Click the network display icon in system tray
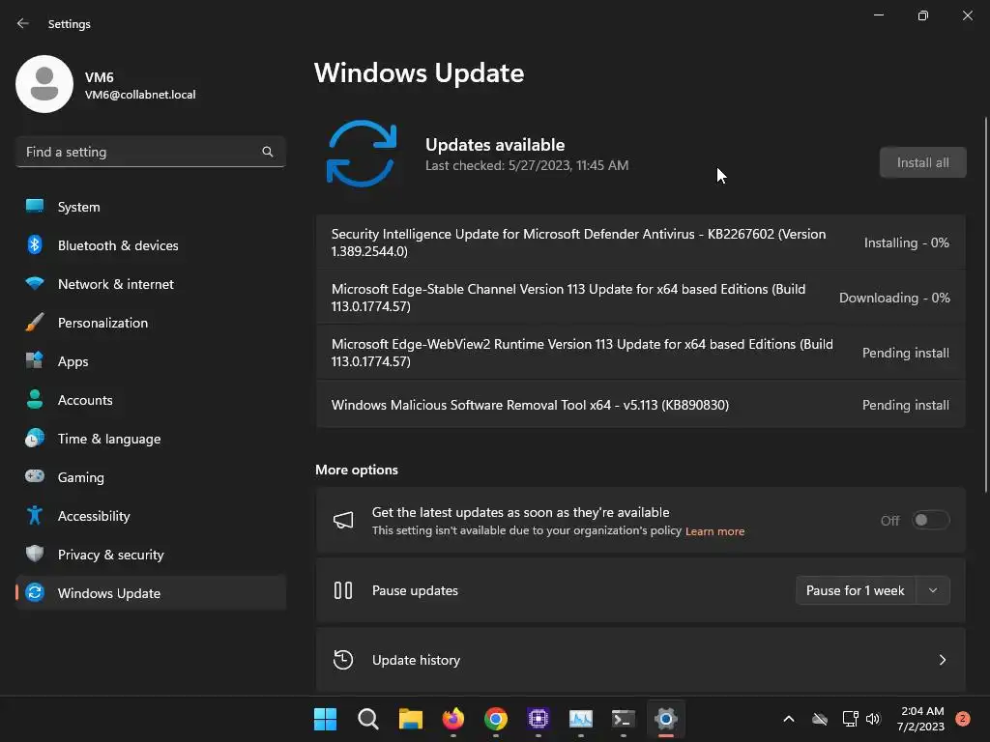 850,719
